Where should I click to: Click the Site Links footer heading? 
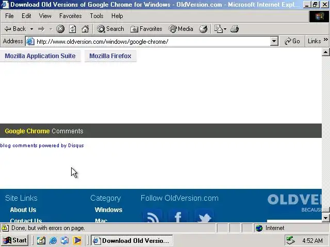pos(21,198)
